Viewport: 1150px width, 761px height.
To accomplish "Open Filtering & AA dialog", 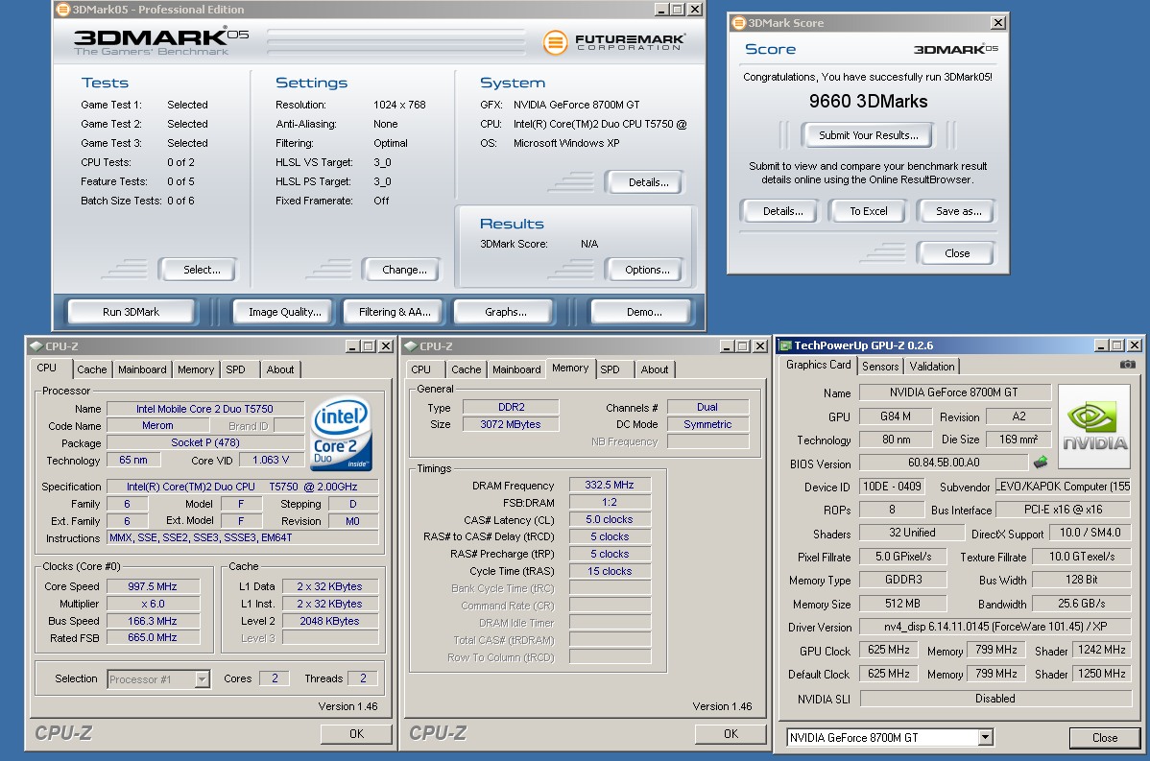I will (x=395, y=312).
